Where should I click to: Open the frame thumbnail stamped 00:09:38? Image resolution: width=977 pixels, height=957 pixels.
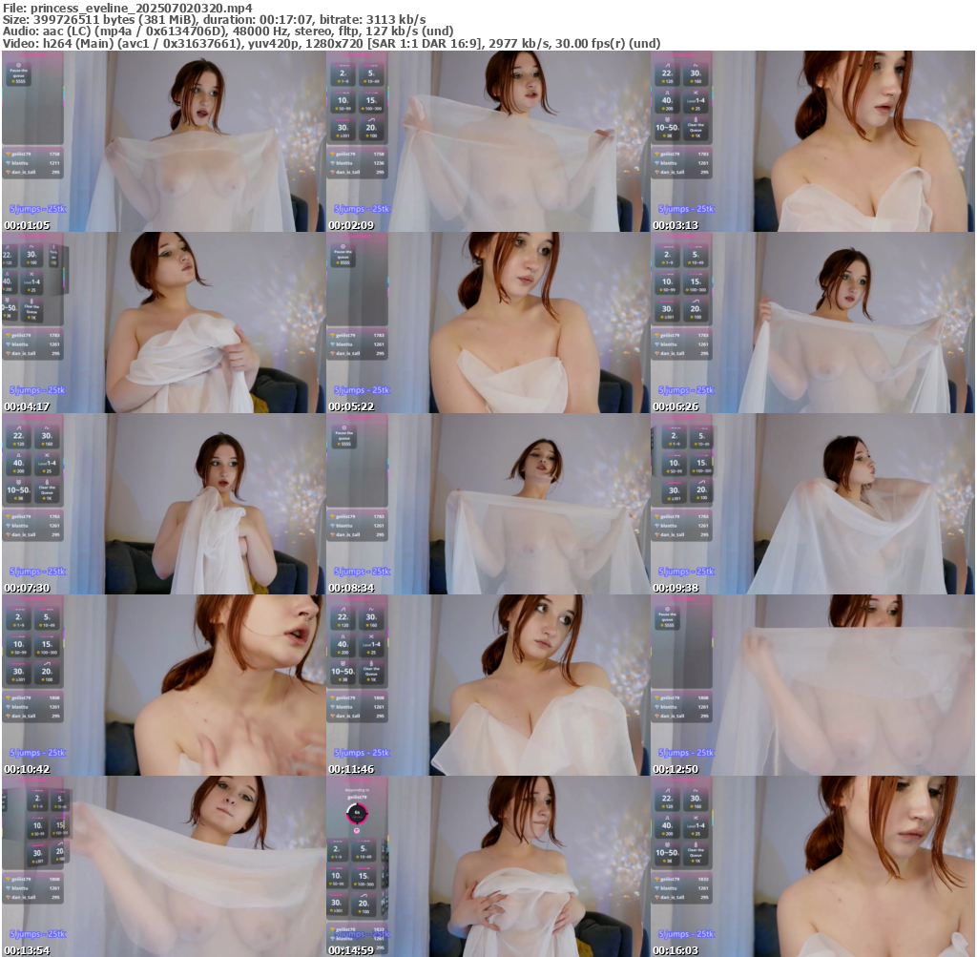[813, 504]
